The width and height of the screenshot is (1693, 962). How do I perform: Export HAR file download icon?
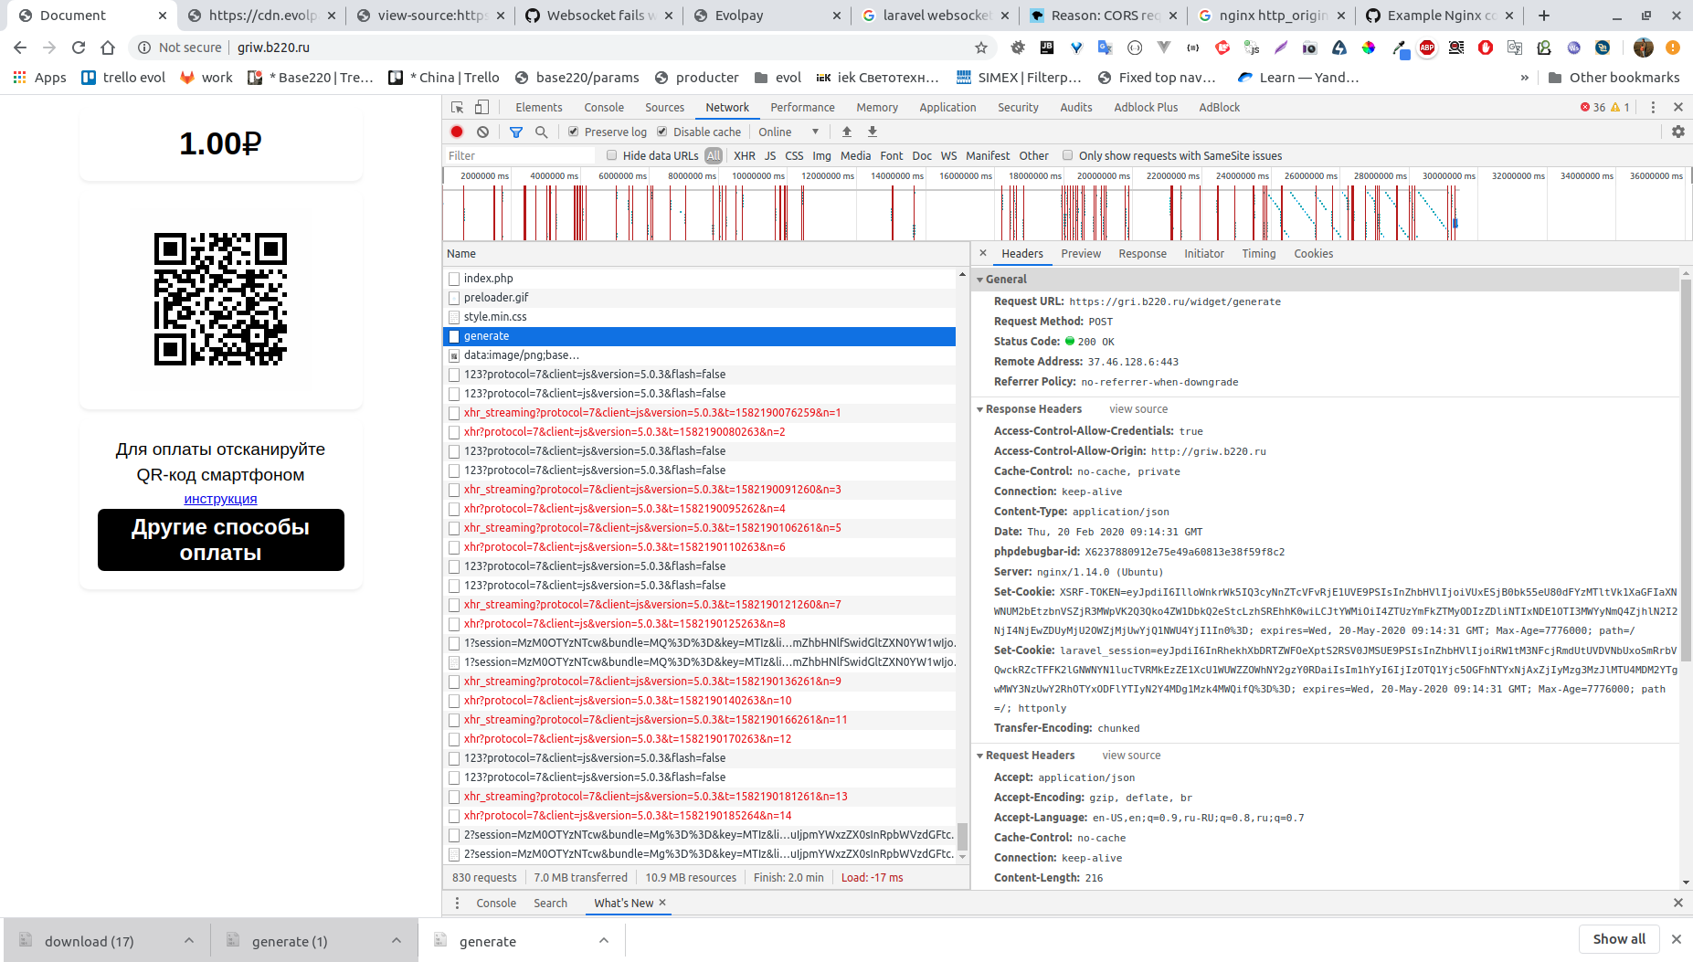pyautogui.click(x=873, y=132)
